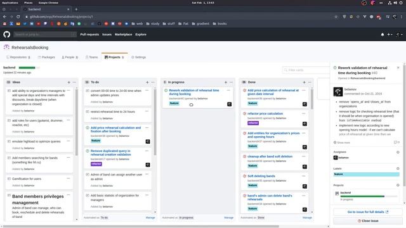Open card menu for restrict rehearsal time note
This screenshot has width=406, height=228.
click(147, 111)
